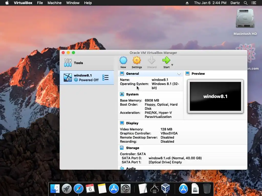This screenshot has height=196, width=262.
Task: Click the Powered Off status text
Action: coord(89,80)
